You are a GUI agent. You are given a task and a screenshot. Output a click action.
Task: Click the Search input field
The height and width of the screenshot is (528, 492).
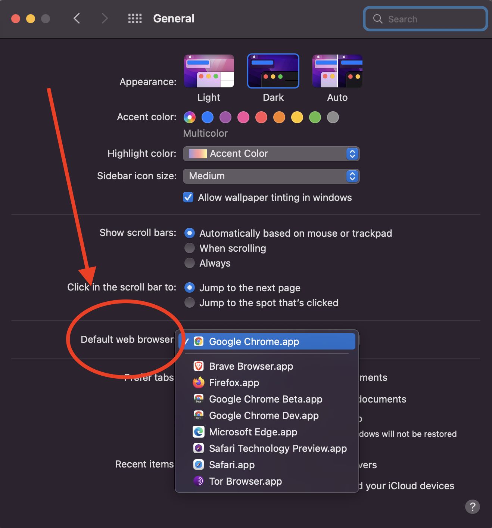coord(426,19)
